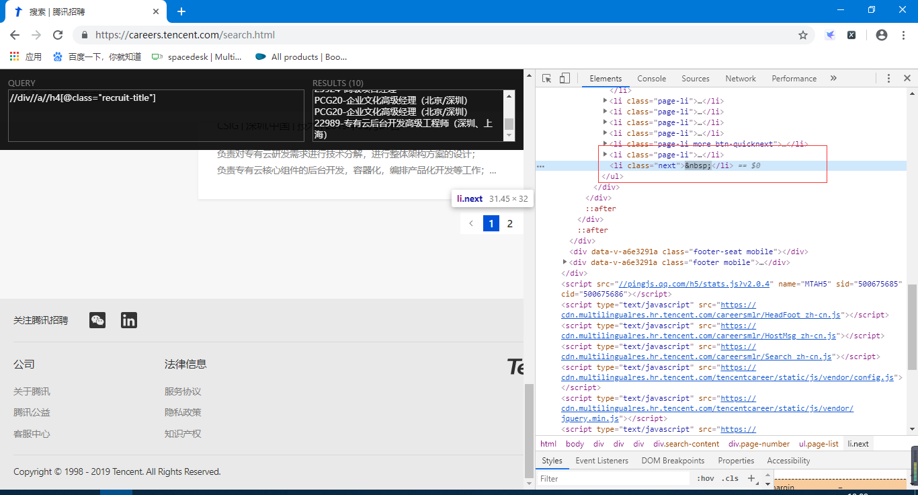Image resolution: width=918 pixels, height=495 pixels.
Task: Toggle the device toolbar in DevTools
Action: 565,79
